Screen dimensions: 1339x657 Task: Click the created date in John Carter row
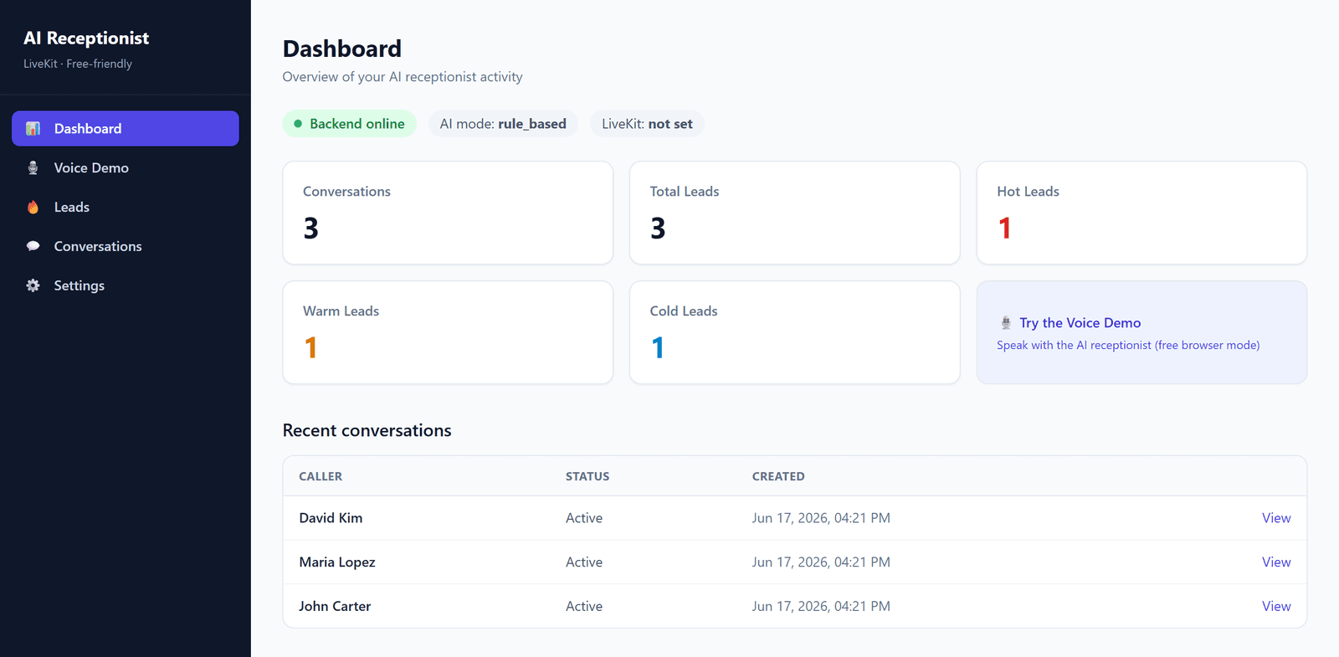tap(821, 606)
